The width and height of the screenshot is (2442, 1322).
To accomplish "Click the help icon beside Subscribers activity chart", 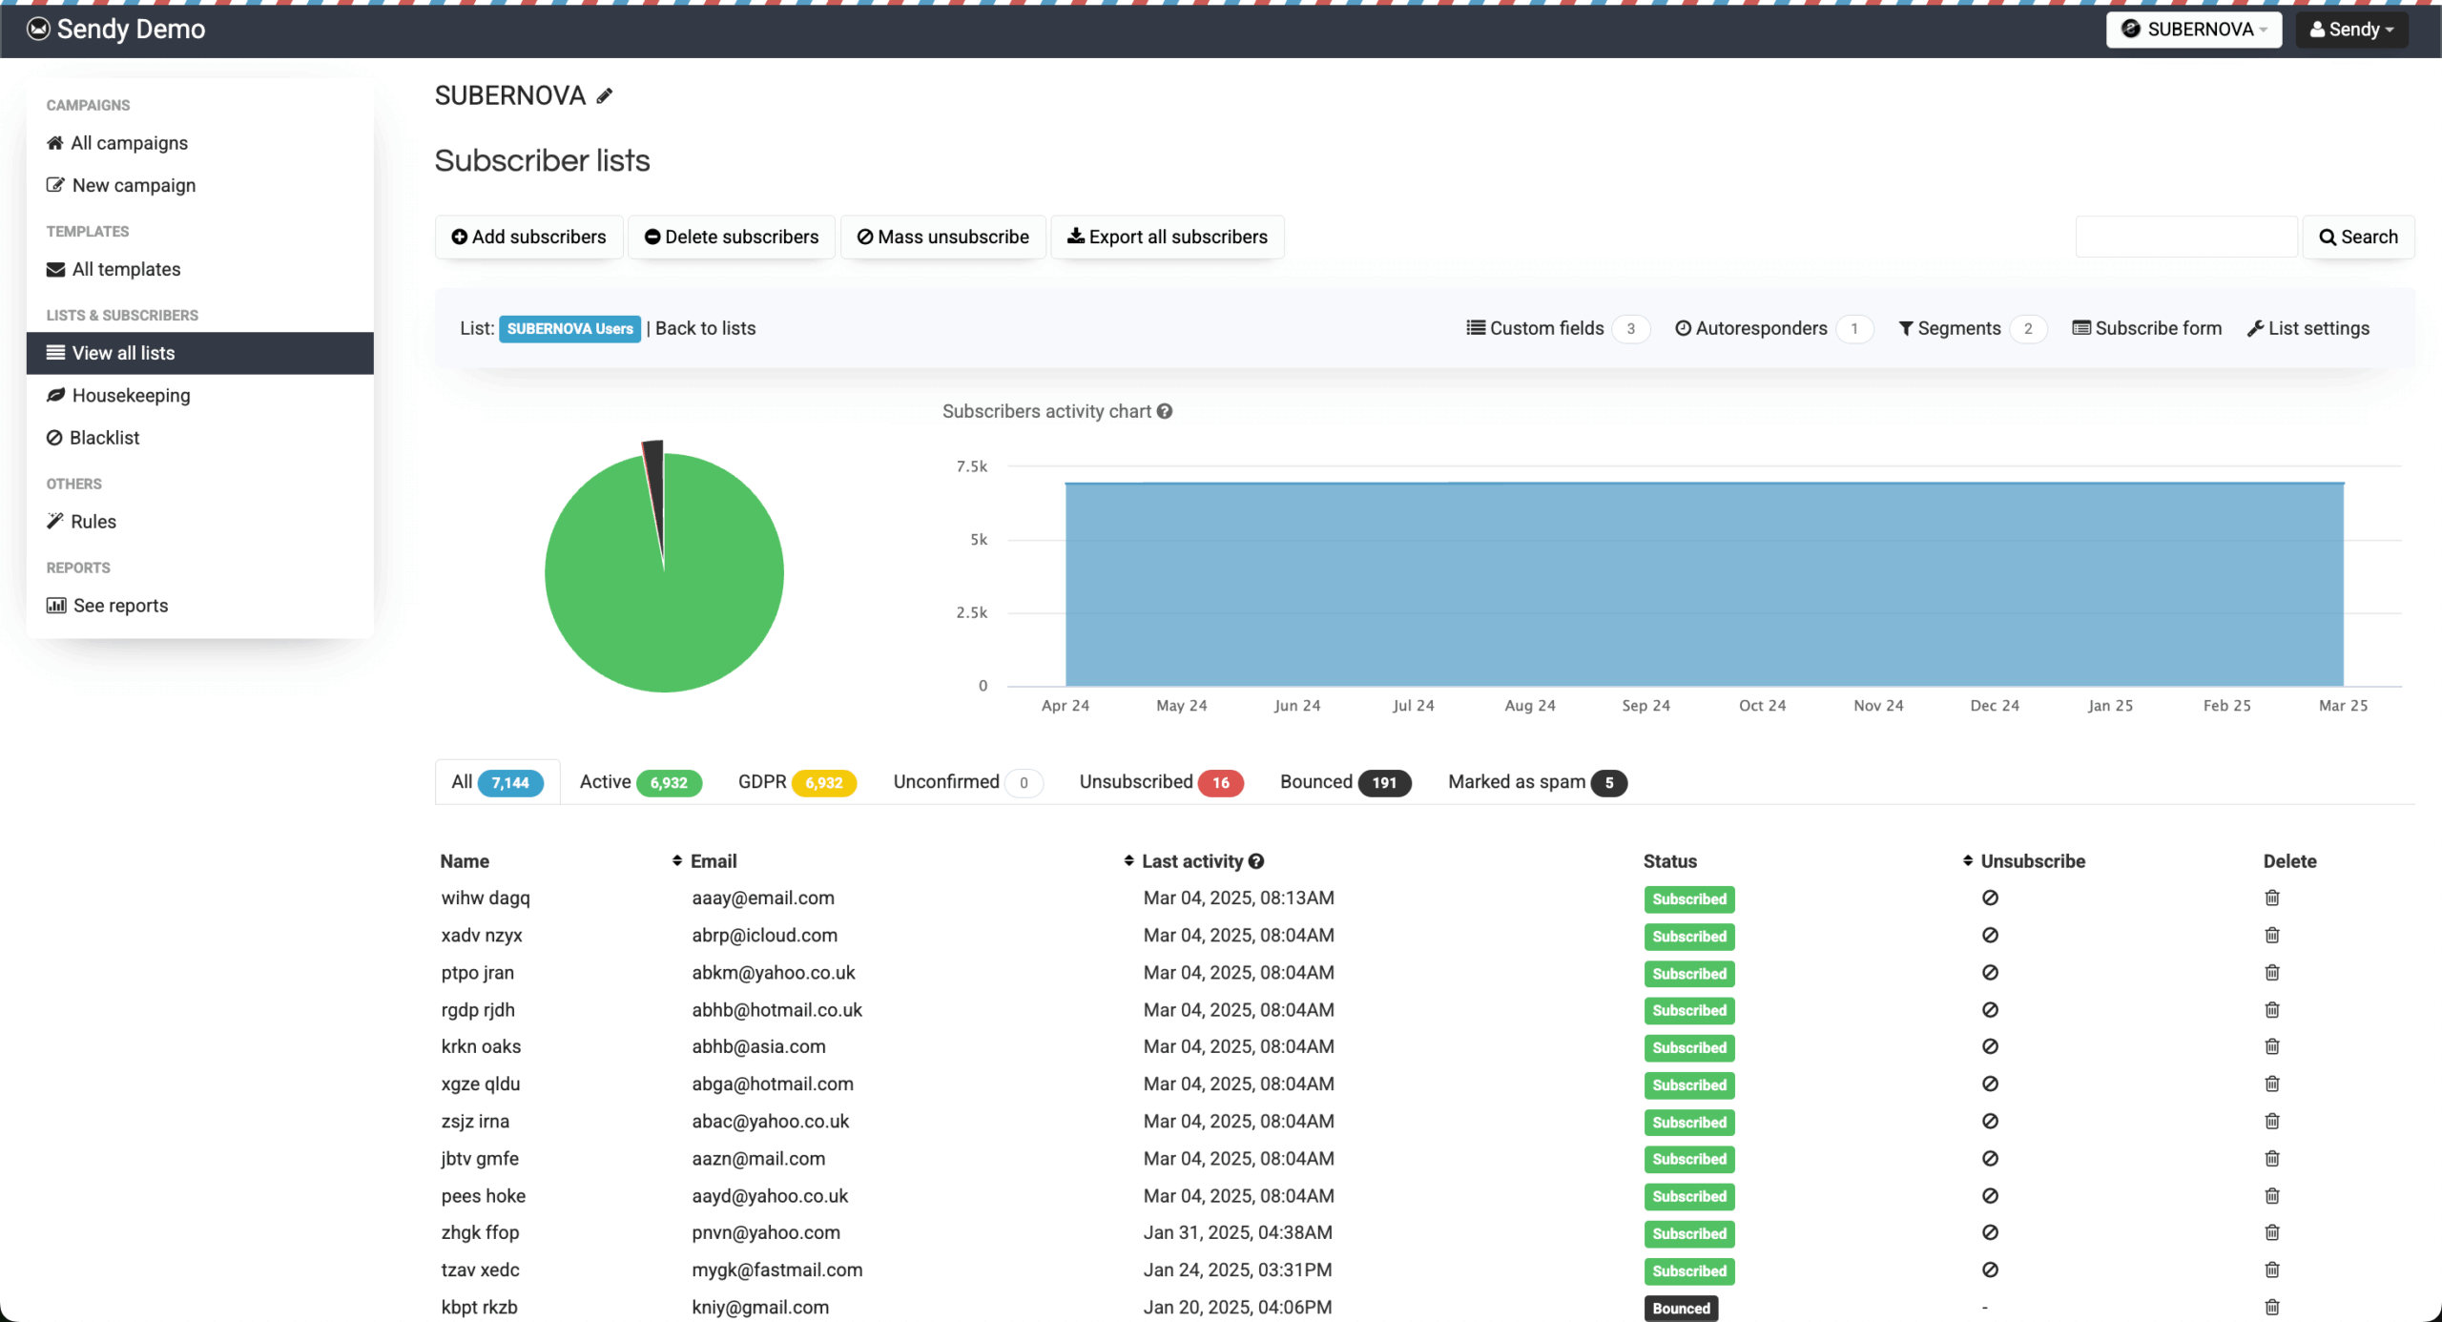I will (x=1165, y=411).
